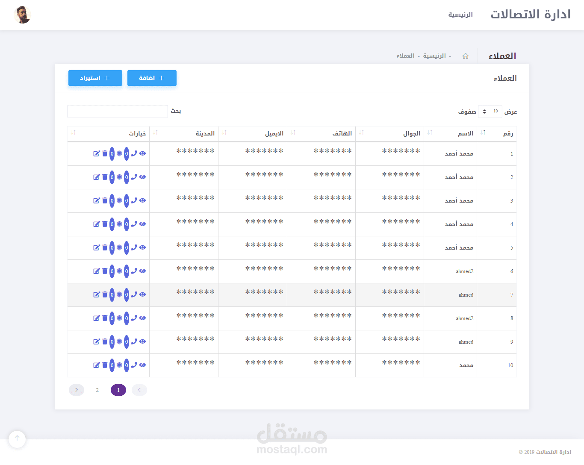Click edit pencil icon for row 2
Viewport: 584px width, 465px height.
[97, 177]
